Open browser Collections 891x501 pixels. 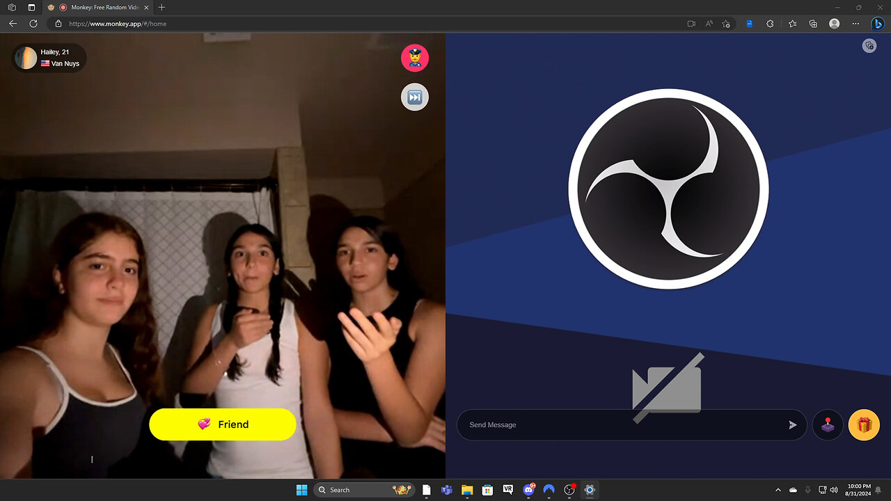813,24
